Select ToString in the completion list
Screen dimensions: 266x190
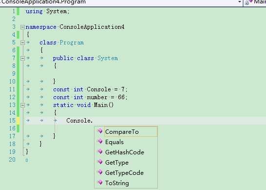(117, 183)
